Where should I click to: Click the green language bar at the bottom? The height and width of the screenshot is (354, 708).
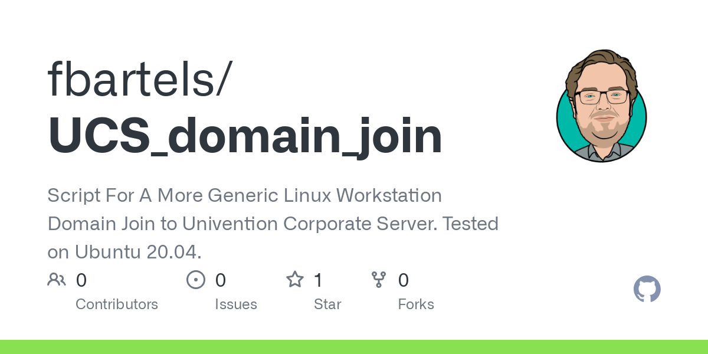coord(354,347)
